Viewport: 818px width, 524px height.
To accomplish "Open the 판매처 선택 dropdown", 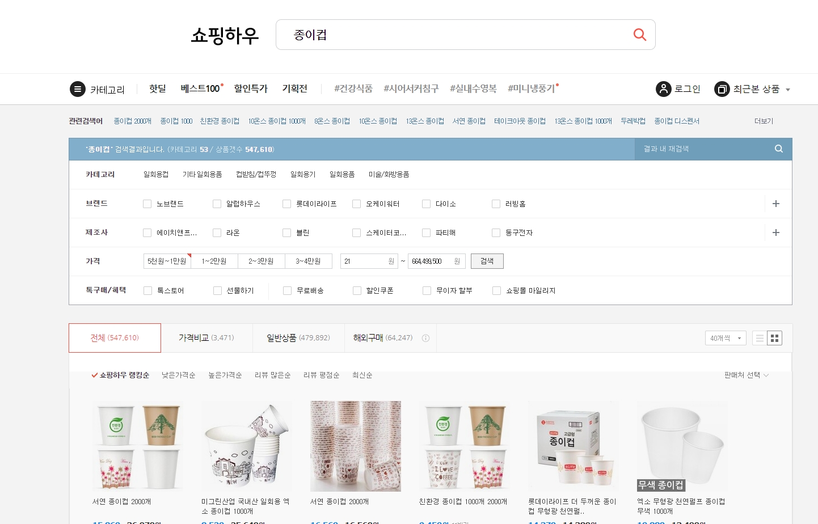I will (745, 375).
